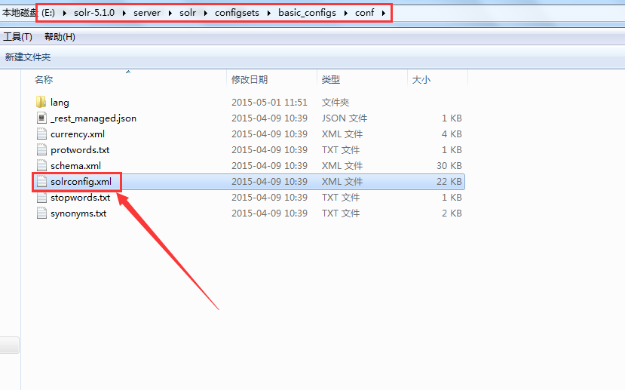
Task: Sort by 名称 column header
Action: pos(44,80)
